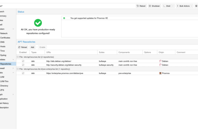Collapse the pve-enterprise.list file group

click(18, 69)
